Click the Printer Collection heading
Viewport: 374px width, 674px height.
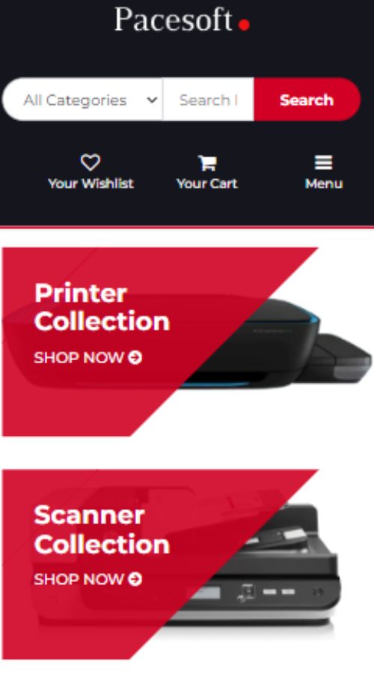(102, 307)
